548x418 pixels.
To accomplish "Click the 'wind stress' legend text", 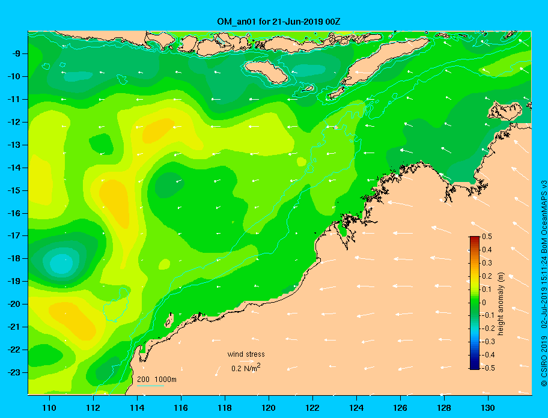I will (246, 354).
